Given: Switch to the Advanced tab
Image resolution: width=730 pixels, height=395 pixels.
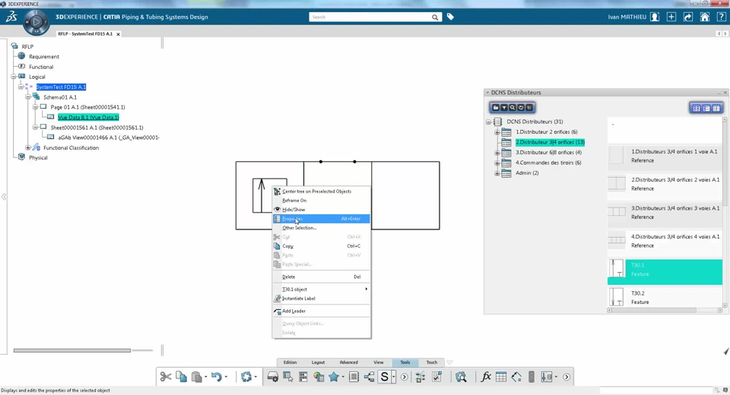Looking at the screenshot, I should click(349, 362).
